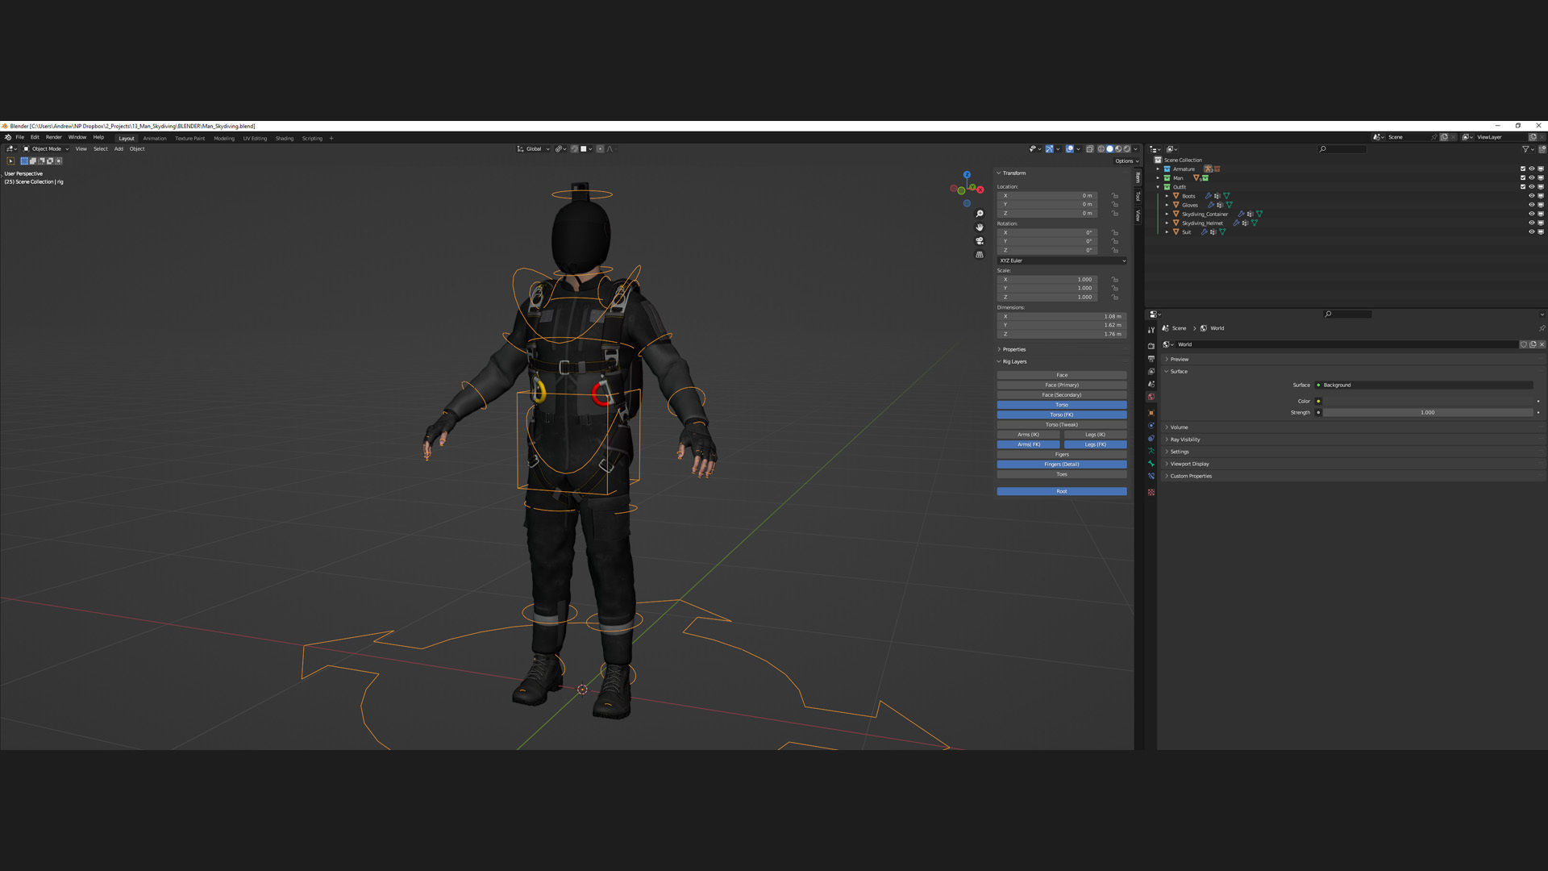Click the pin icon in properties header

pos(1542,328)
